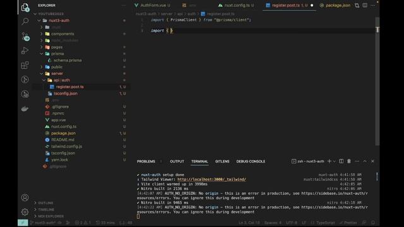Screen dimensions: 404x227
Task: Open the Source Control view
Action: coord(25,37)
